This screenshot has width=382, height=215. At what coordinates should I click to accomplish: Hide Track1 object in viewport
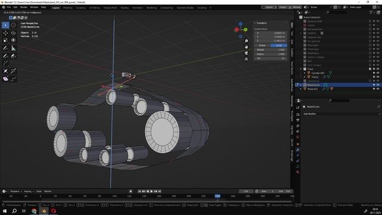coord(378,77)
